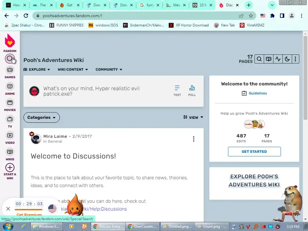
Task: Create a text post via TEXT icon
Action: (177, 91)
